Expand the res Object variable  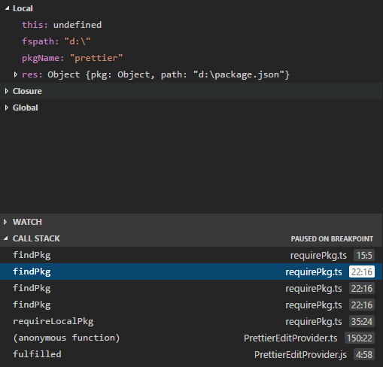16,74
